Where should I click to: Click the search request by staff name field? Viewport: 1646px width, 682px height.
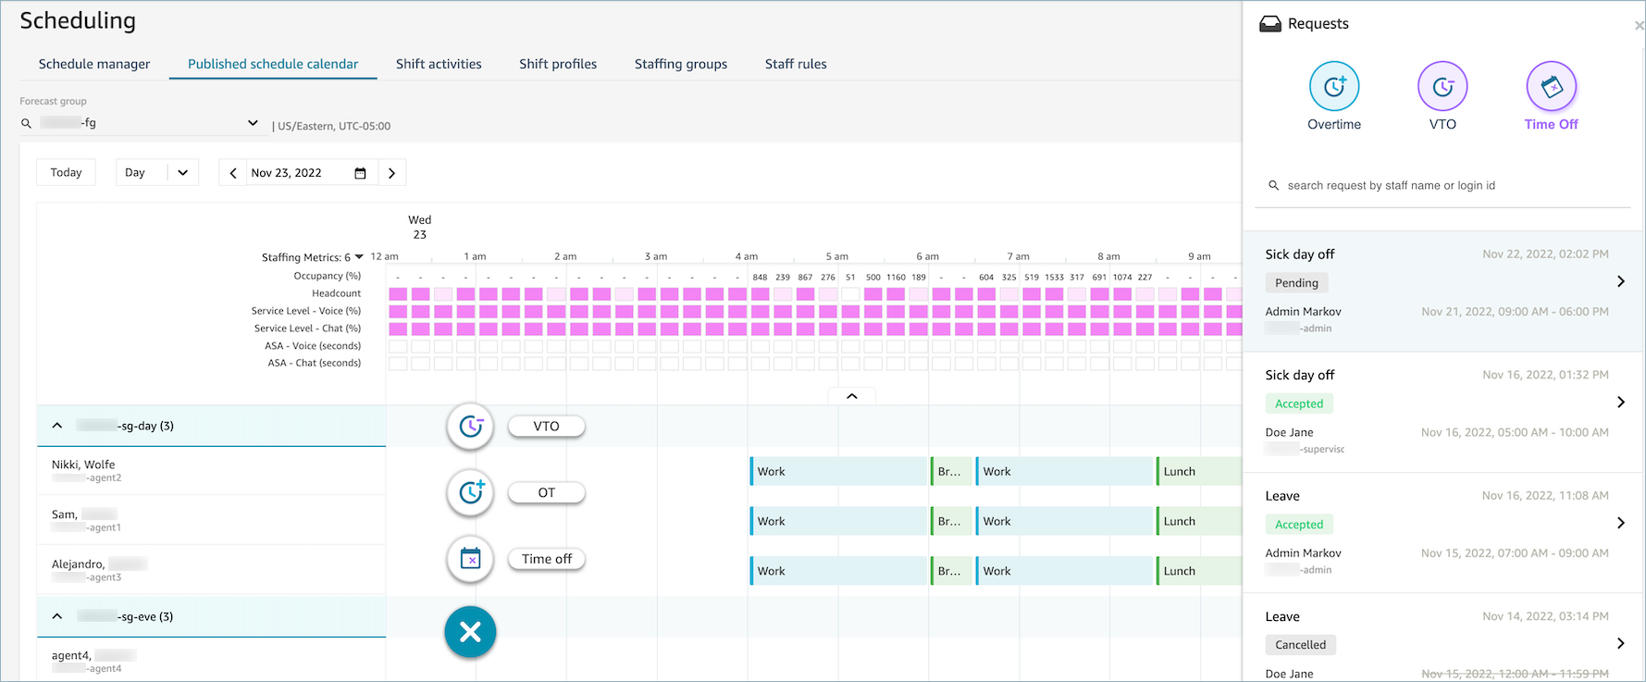click(1443, 186)
